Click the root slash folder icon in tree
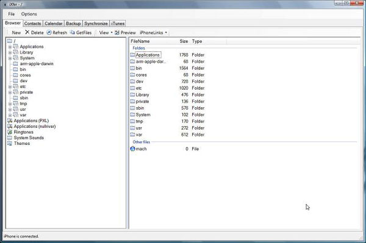Screen dimensions: 366x243 coord(10,41)
